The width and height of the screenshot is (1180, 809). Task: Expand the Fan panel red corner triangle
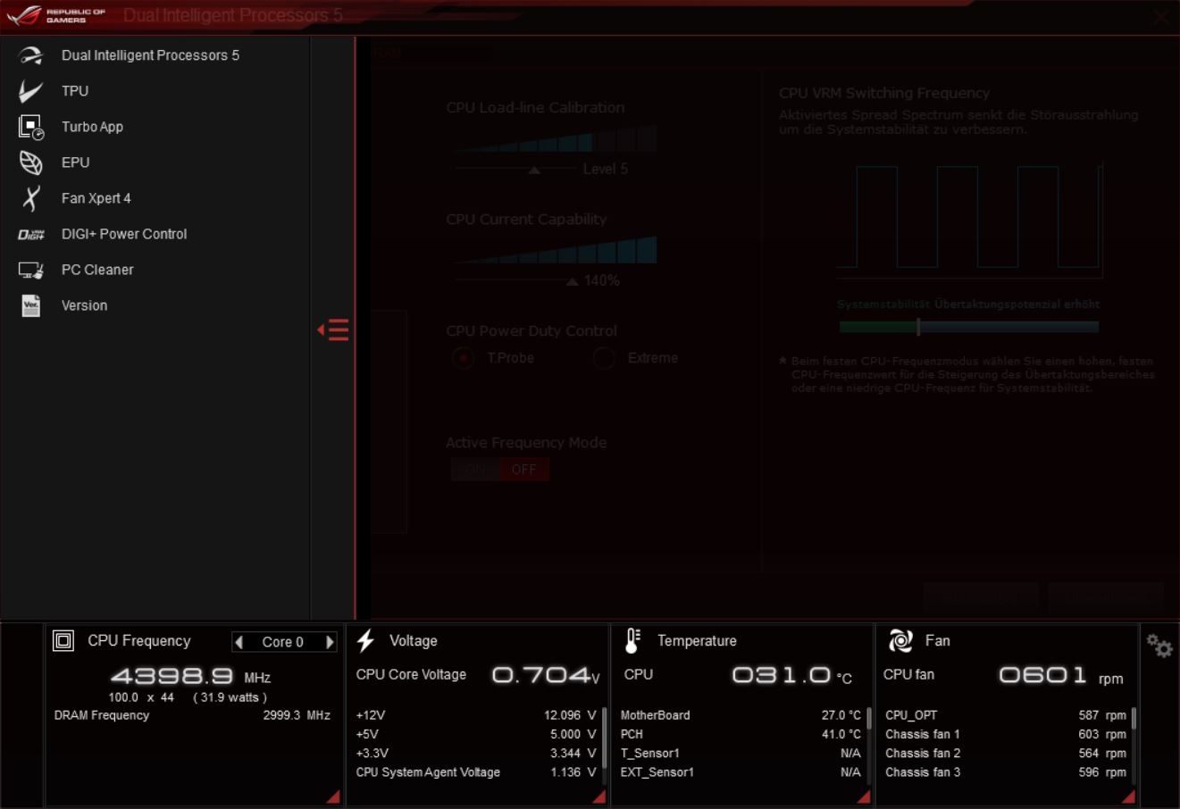(x=1128, y=796)
